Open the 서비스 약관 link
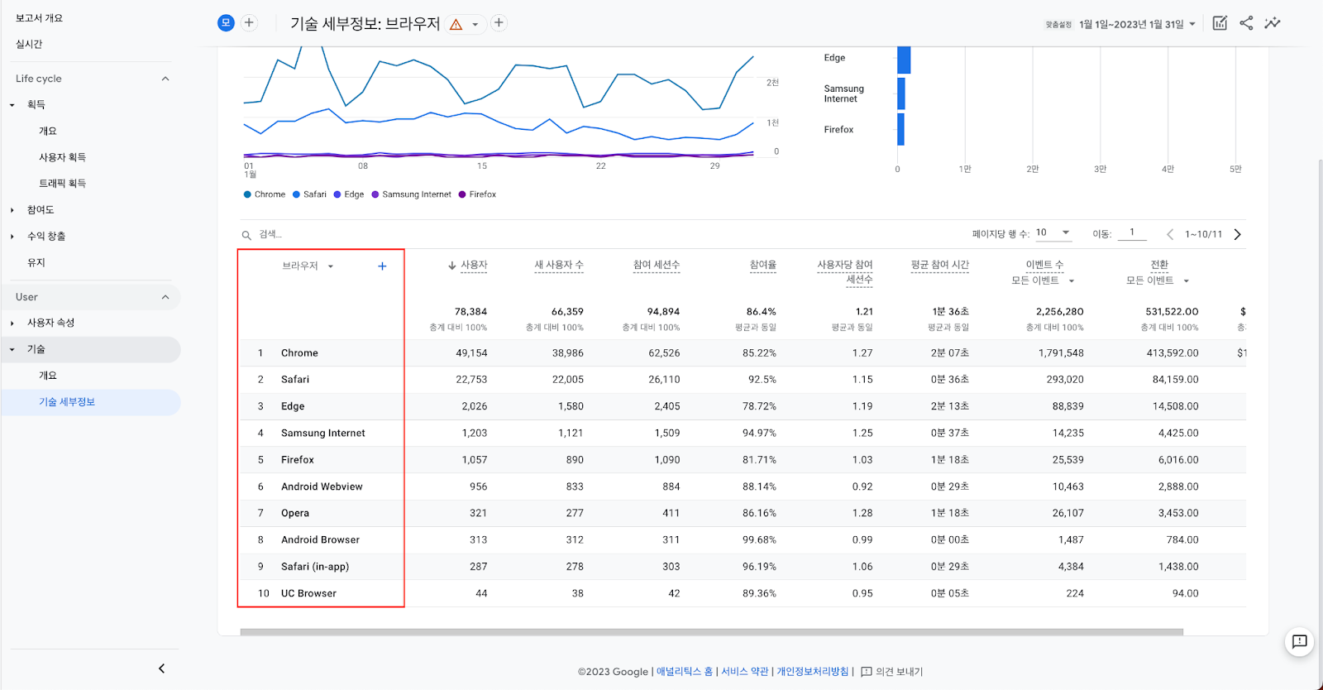The image size is (1323, 690). click(745, 672)
